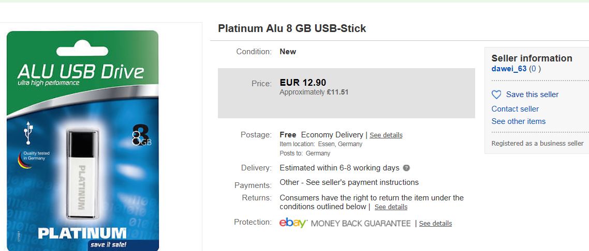Viewport: 589px width, 251px height.
Task: Open See details for returns
Action: pyautogui.click(x=391, y=207)
